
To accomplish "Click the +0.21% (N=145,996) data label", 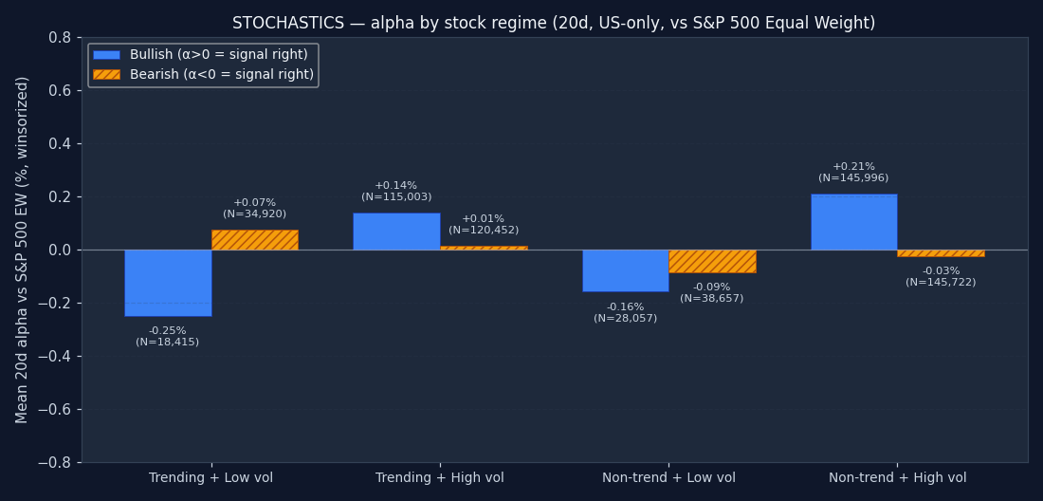I will 853,173.
